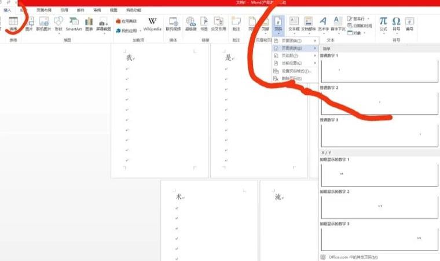Click the 页码 page number button
Viewport: 440px width, 261px height.
coord(278,25)
